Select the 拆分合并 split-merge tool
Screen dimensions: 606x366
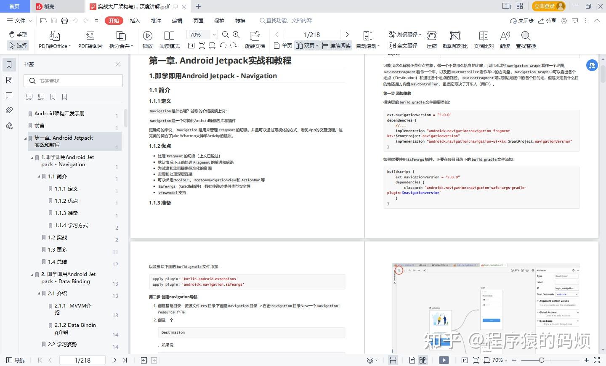pyautogui.click(x=121, y=40)
